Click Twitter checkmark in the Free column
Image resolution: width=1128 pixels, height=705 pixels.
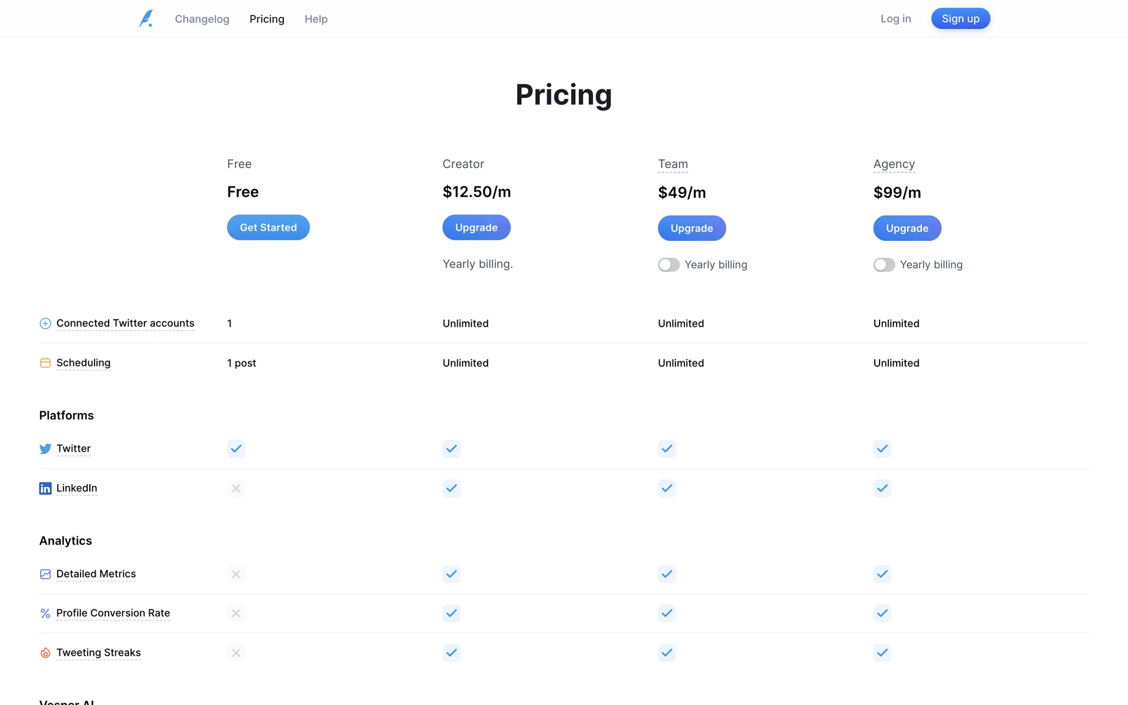[x=236, y=449]
